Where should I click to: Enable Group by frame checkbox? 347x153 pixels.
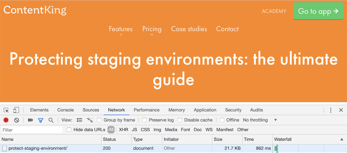99,120
